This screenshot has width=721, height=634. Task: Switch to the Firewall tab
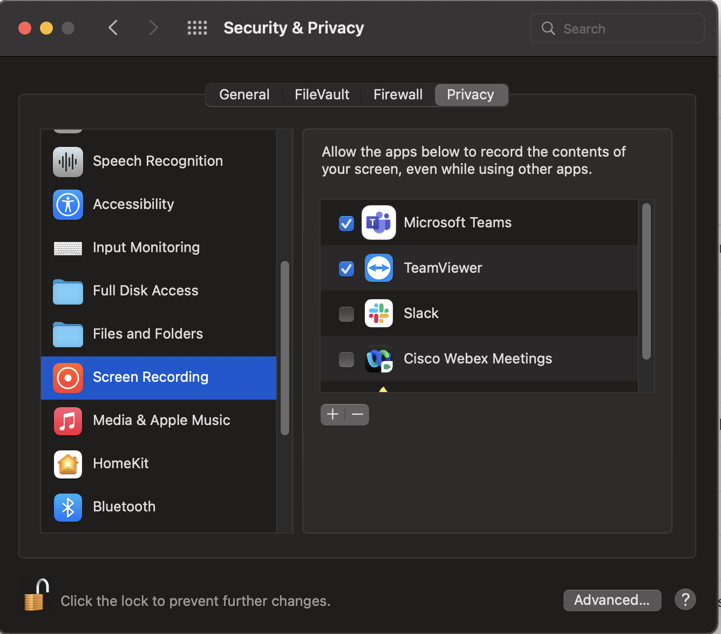397,95
